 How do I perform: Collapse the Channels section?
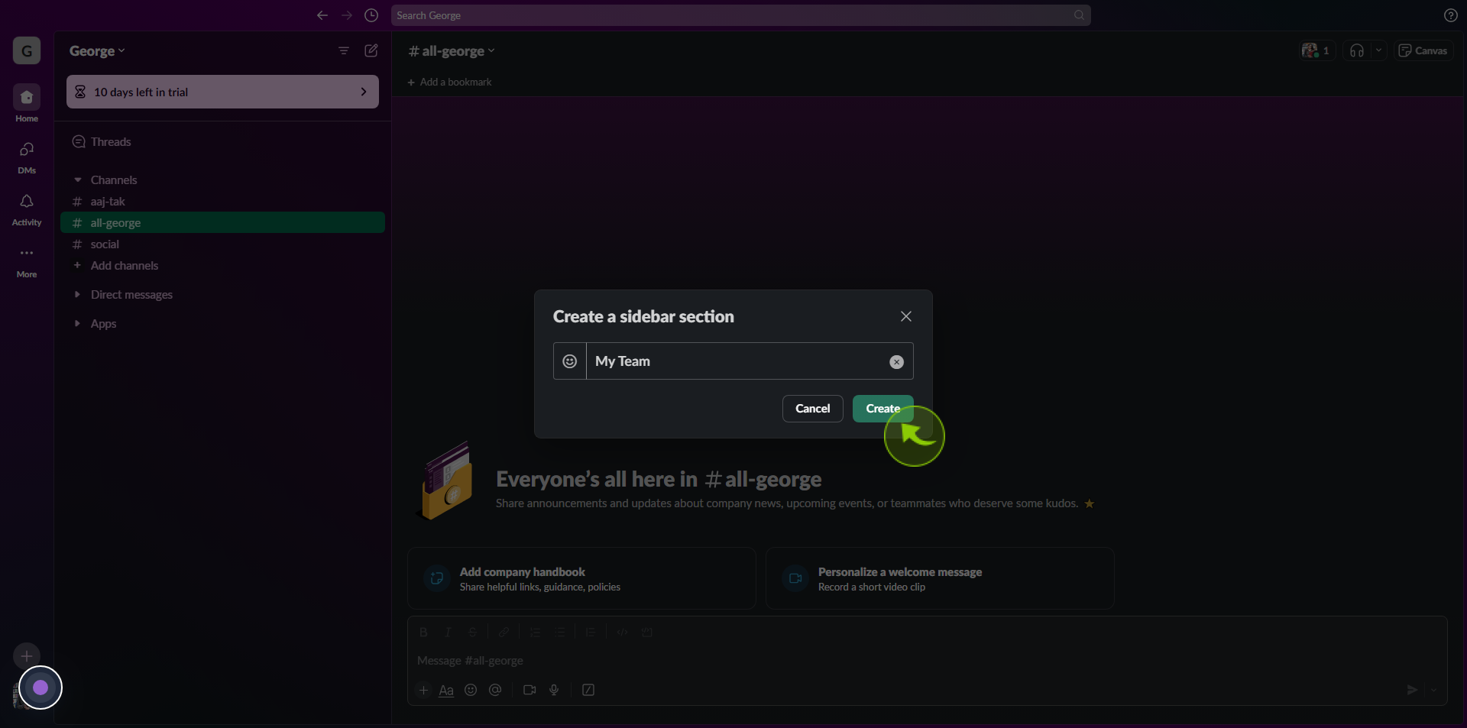[x=77, y=180]
